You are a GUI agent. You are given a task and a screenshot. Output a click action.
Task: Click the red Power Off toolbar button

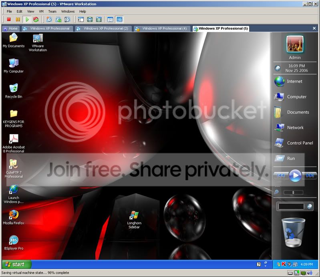(8, 19)
